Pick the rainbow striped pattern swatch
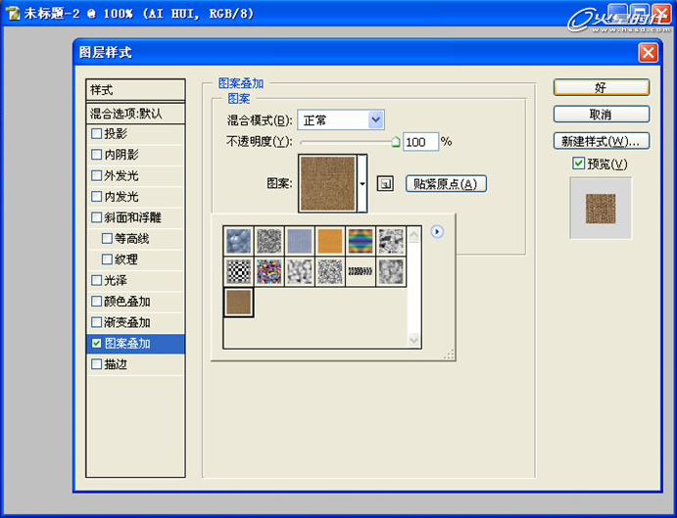This screenshot has width=677, height=518. [x=361, y=241]
